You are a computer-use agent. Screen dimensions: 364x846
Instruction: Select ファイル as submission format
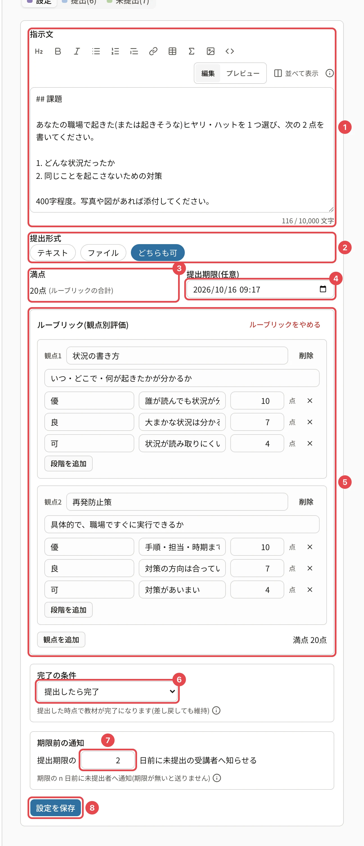pos(103,253)
